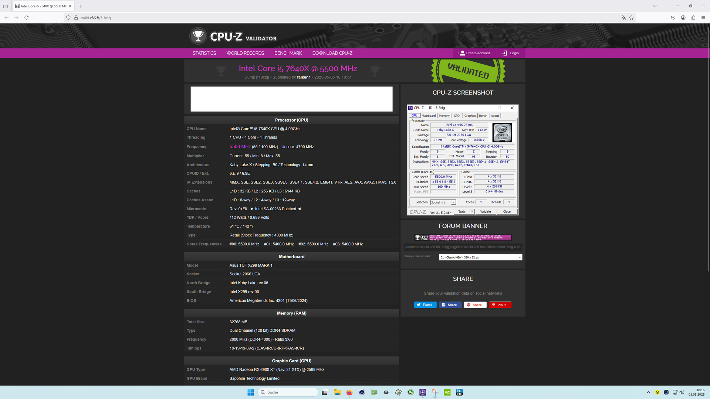
Task: Click the browser address bar URL
Action: tap(96, 18)
